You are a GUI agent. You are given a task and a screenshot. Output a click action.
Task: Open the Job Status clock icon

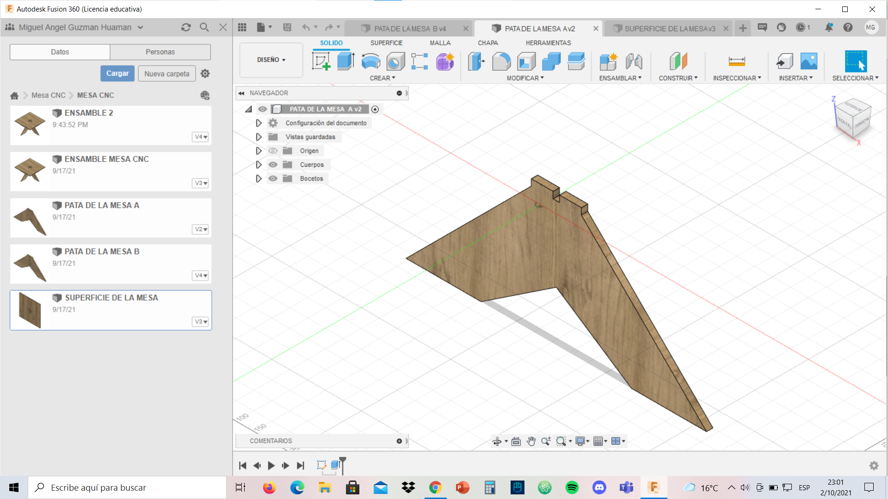pos(801,27)
